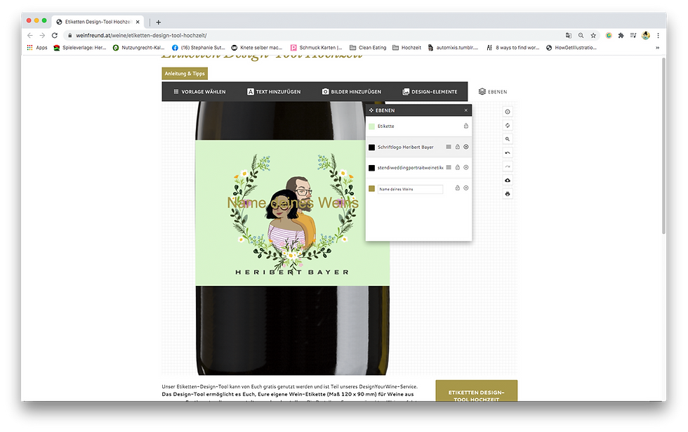Close the Etiketten Design-Tool tab
Image resolution: width=688 pixels, height=432 pixels.
[138, 22]
